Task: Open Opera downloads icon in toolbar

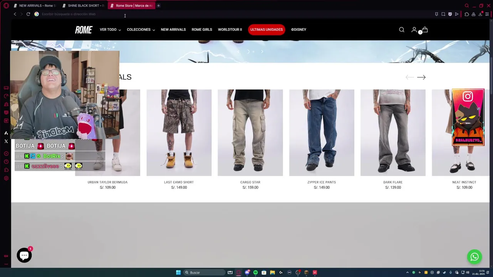Action: pyautogui.click(x=480, y=14)
